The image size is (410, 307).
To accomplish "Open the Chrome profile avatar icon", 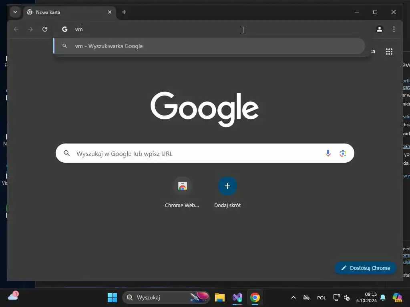I will pyautogui.click(x=380, y=29).
